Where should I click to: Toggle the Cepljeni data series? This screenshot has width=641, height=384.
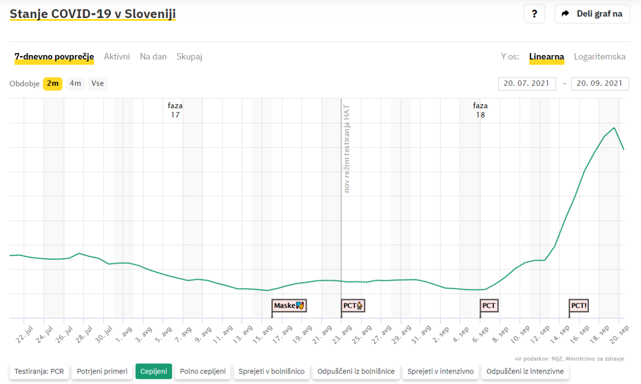(x=154, y=371)
